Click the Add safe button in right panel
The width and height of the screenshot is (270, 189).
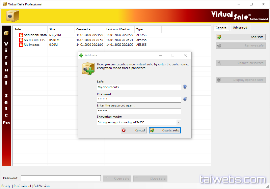click(x=241, y=37)
